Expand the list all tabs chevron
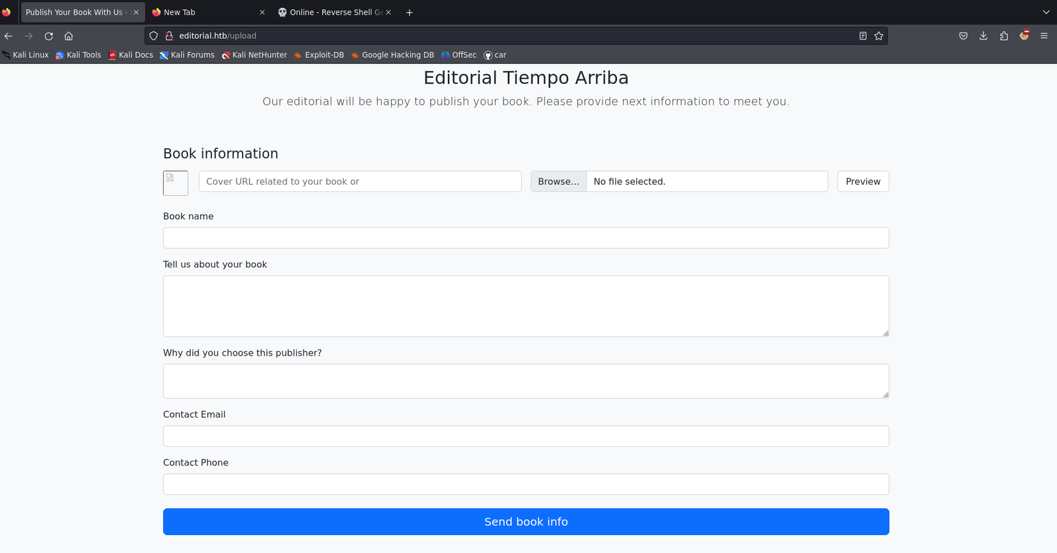Image resolution: width=1057 pixels, height=553 pixels. pyautogui.click(x=1046, y=13)
